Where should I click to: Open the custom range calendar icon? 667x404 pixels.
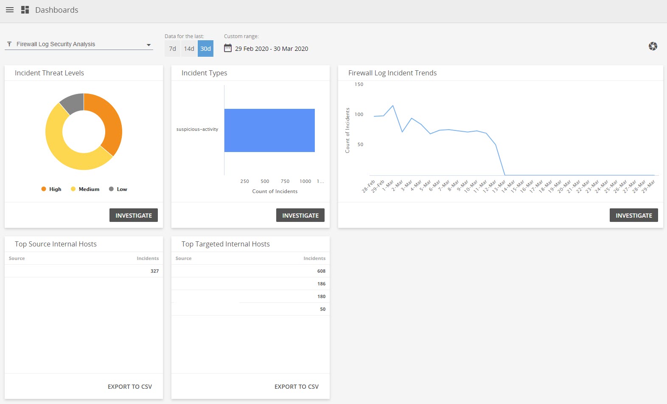pos(228,48)
